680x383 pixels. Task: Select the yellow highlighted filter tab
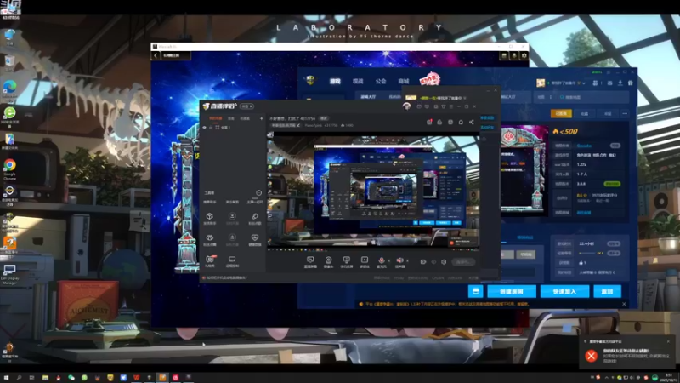pyautogui.click(x=561, y=114)
